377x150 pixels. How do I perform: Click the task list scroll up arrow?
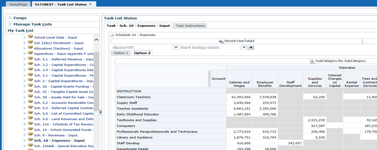(x=96, y=40)
